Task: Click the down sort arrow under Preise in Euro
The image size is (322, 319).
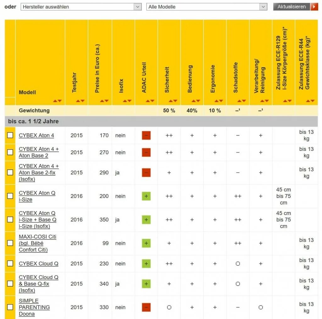Action: pos(107,101)
